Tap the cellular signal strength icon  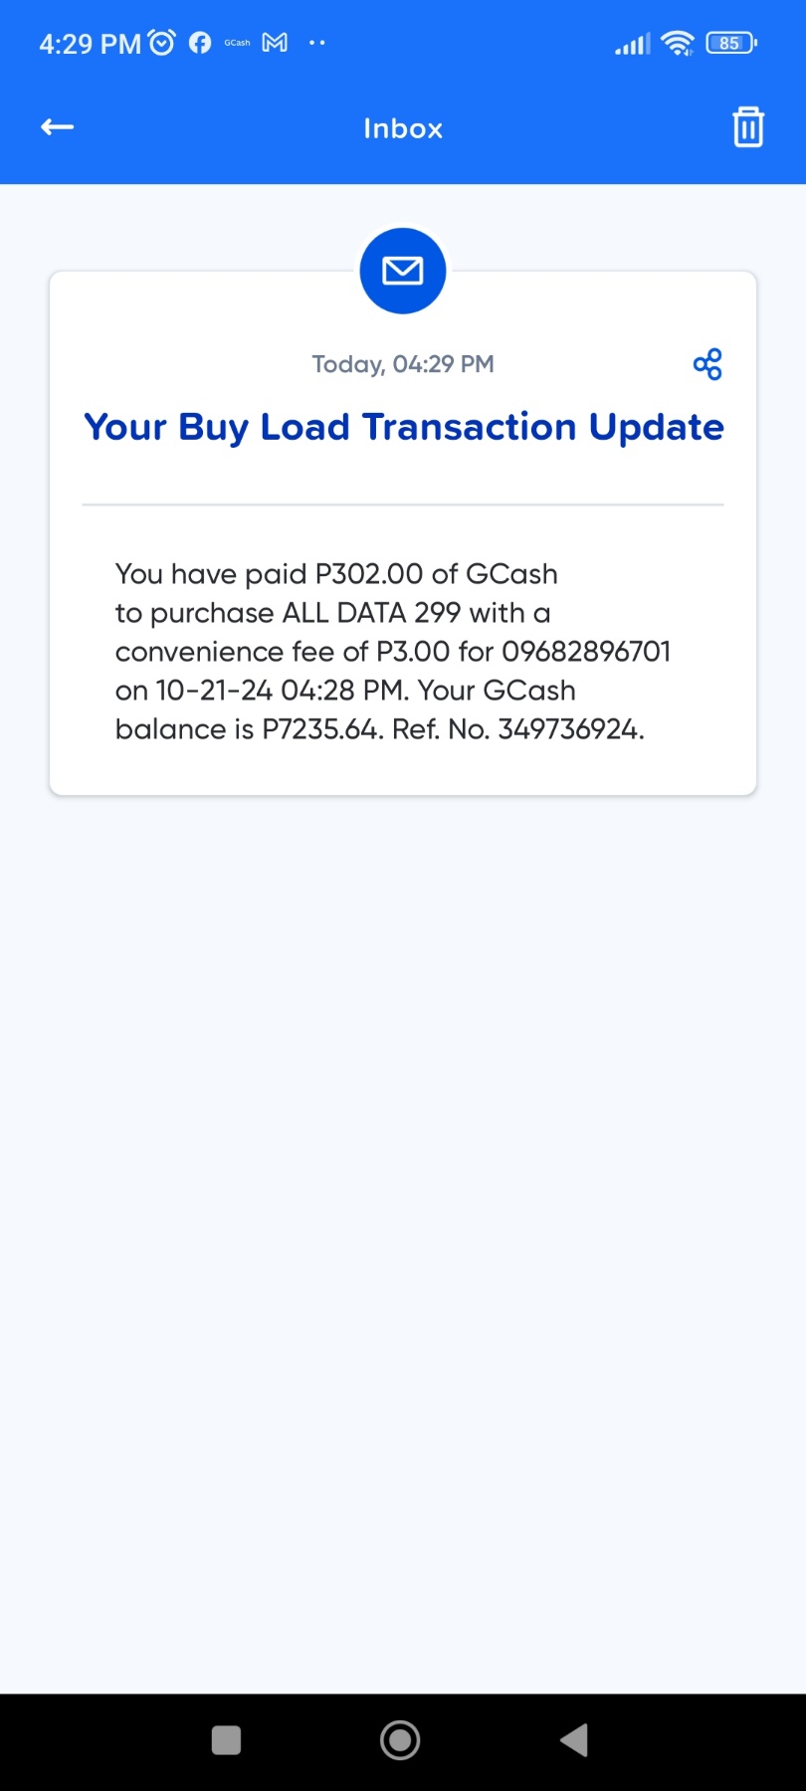pos(632,44)
